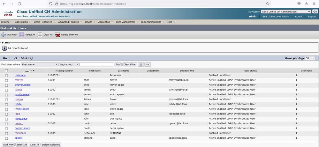Click the bottom Add New button
Image resolution: width=319 pixels, height=147 pixels.
coord(8,145)
